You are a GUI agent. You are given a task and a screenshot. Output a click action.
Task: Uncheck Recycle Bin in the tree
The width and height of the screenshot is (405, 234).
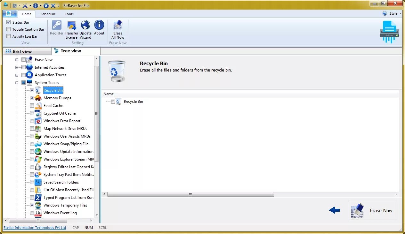pyautogui.click(x=32, y=90)
